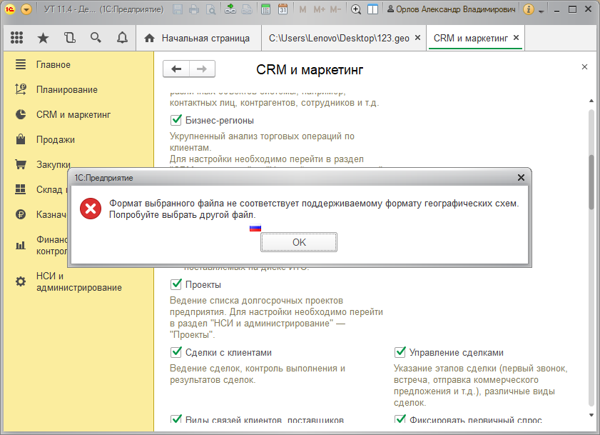The height and width of the screenshot is (435, 600).
Task: Click the Главное lines icon in sidebar
Action: pos(21,64)
